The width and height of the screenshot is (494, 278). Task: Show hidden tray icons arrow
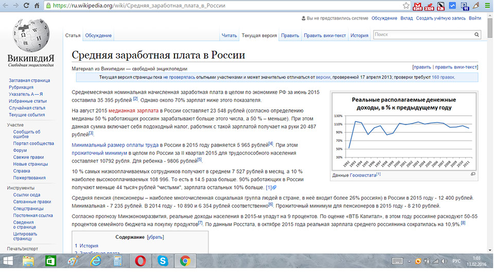coord(409,261)
